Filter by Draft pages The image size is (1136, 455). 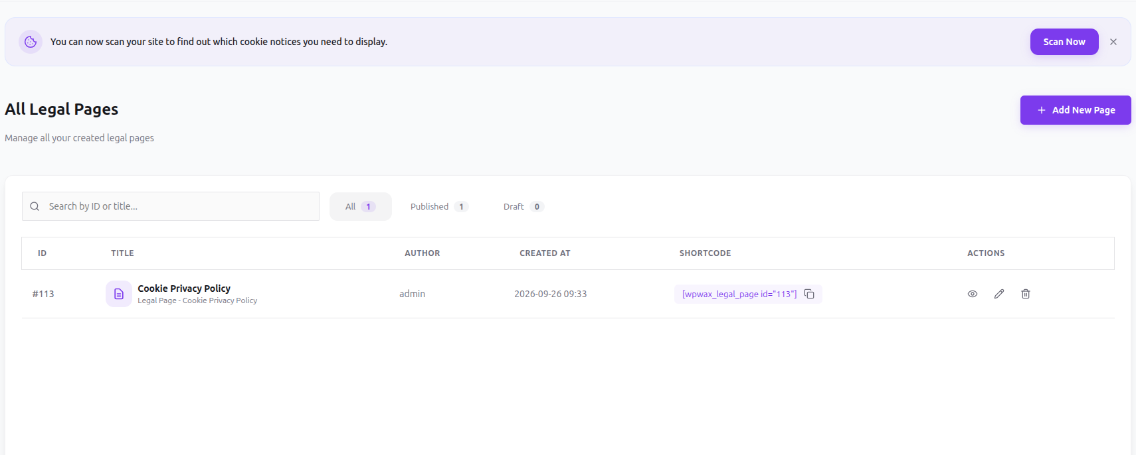(523, 207)
